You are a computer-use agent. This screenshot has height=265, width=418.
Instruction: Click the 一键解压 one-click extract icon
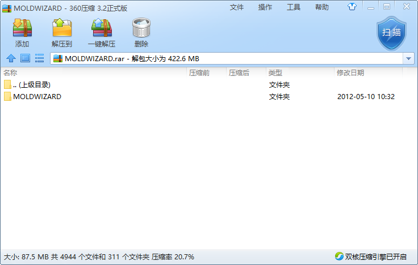(102, 28)
